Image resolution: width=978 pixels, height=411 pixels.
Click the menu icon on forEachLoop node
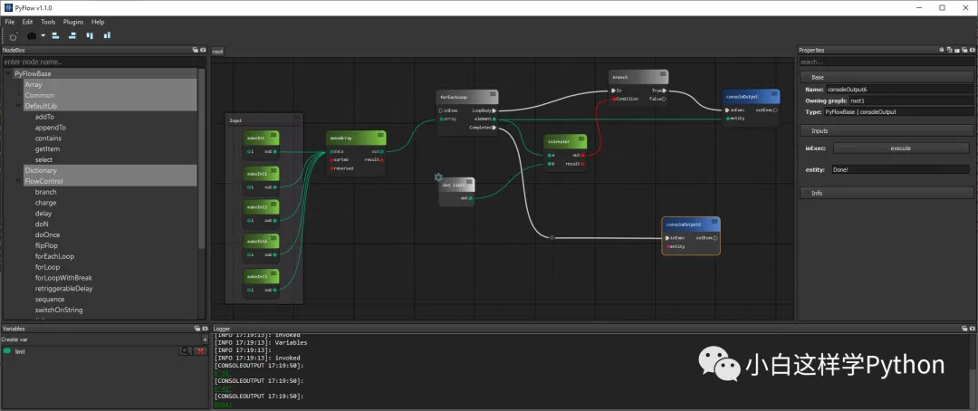tap(492, 95)
